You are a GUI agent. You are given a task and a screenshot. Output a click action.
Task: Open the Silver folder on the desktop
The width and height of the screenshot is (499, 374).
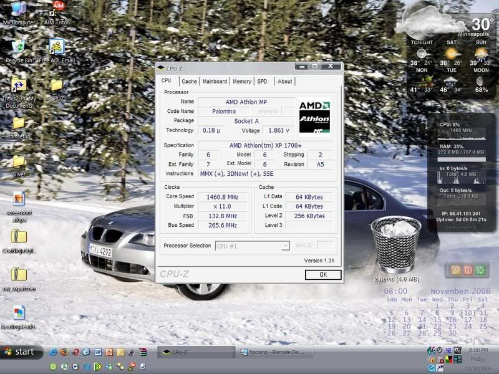click(19, 163)
